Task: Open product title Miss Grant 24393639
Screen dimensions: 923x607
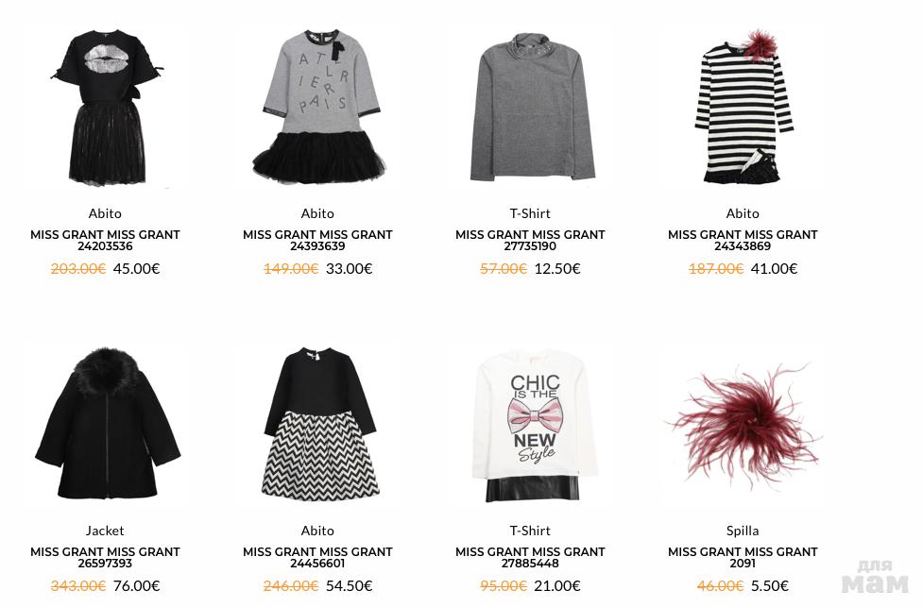Action: 317,240
